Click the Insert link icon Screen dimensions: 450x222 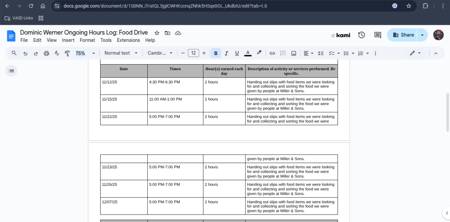coord(272,53)
